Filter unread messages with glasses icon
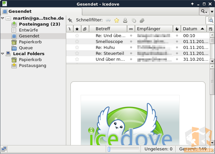The width and height of the screenshot is (215, 154). pos(108,20)
